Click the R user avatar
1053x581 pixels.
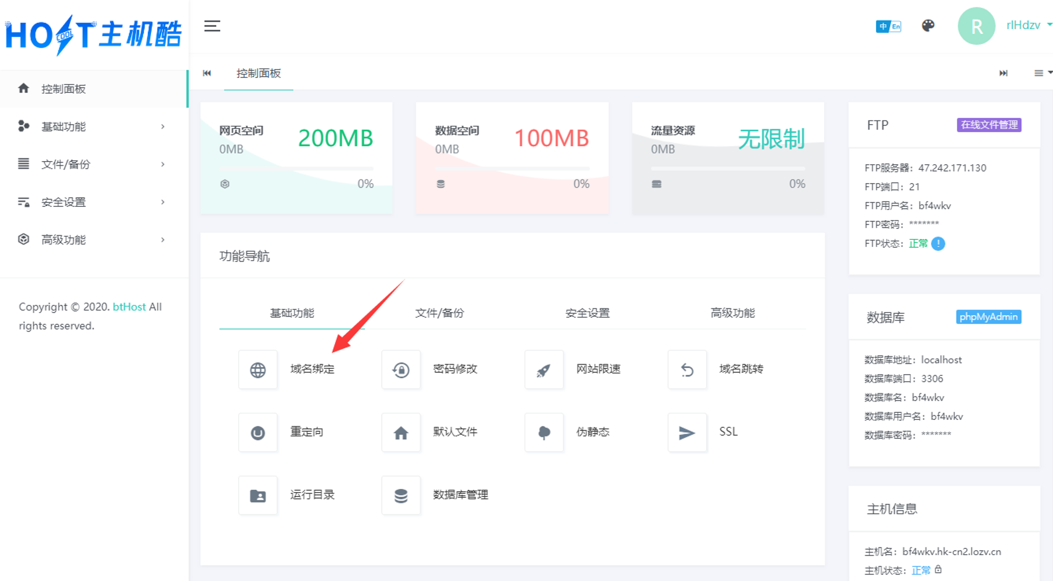point(976,26)
